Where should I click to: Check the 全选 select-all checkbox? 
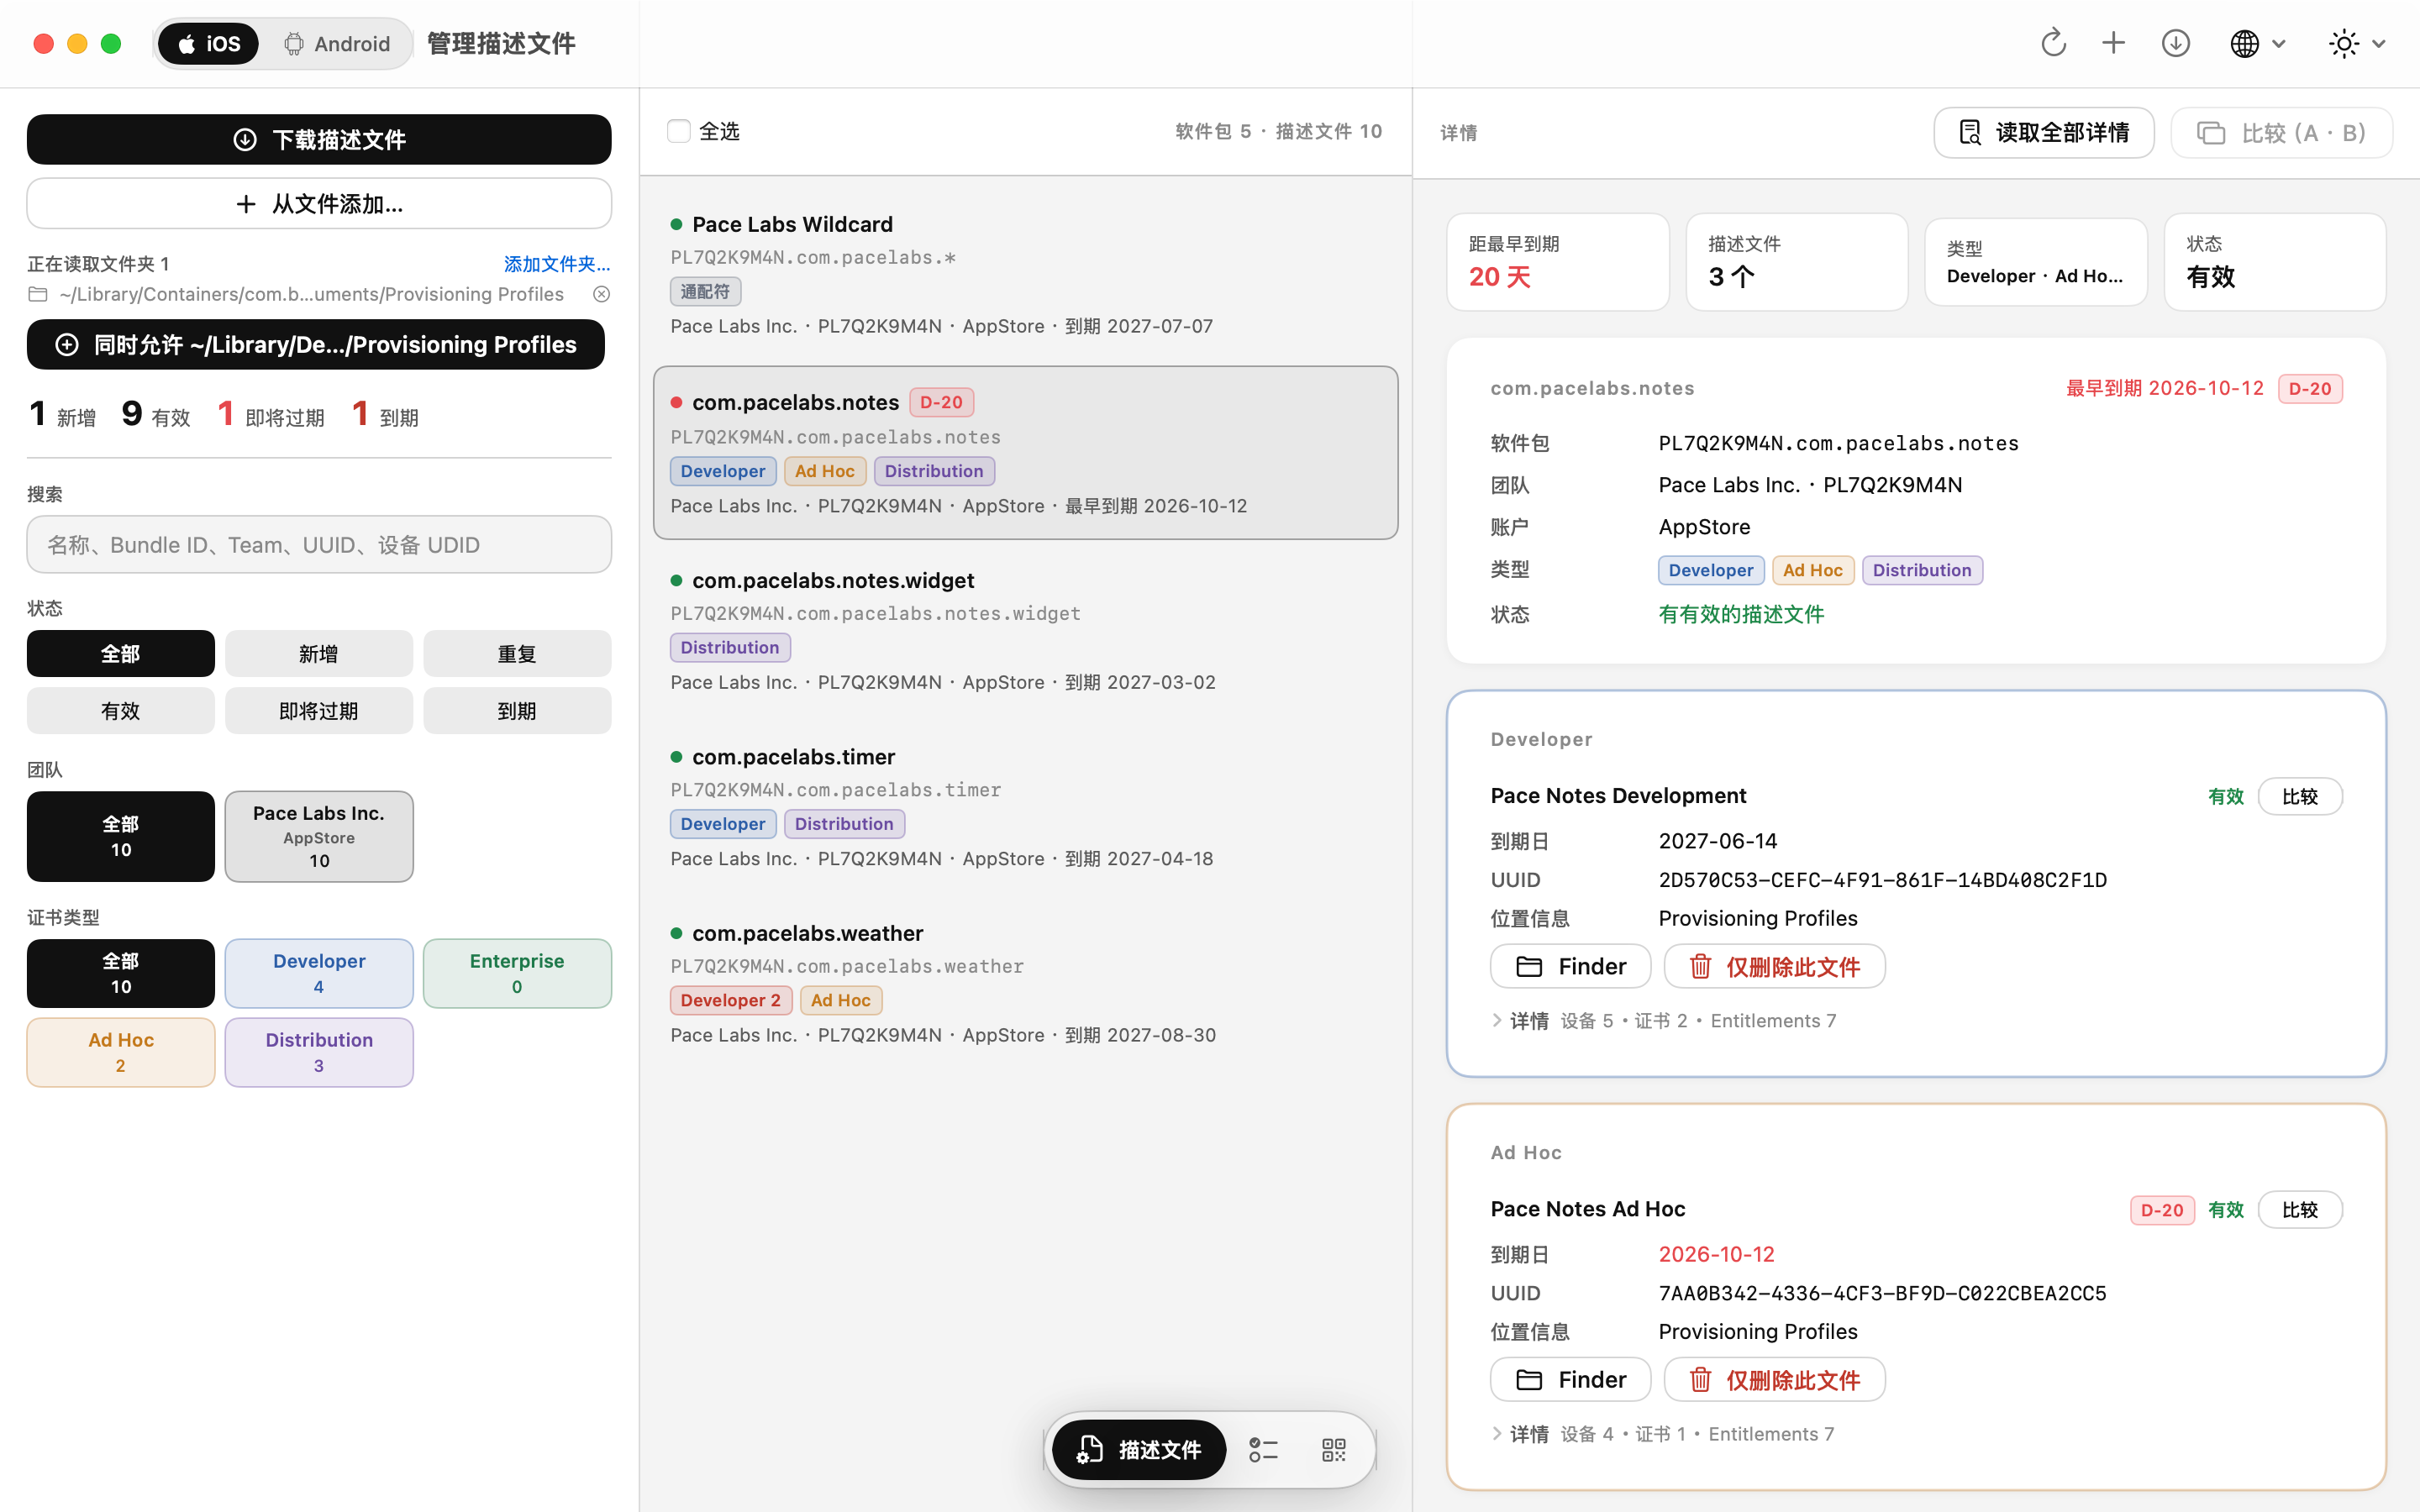click(x=679, y=131)
